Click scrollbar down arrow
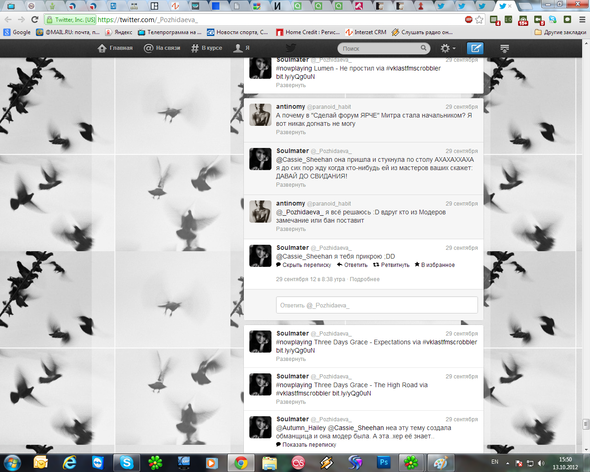The height and width of the screenshot is (472, 590). pos(586,449)
